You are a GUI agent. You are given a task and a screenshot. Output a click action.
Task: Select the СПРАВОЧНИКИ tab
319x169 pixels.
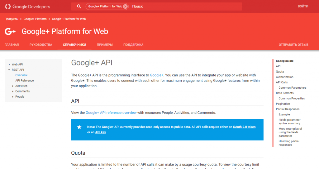(74, 45)
